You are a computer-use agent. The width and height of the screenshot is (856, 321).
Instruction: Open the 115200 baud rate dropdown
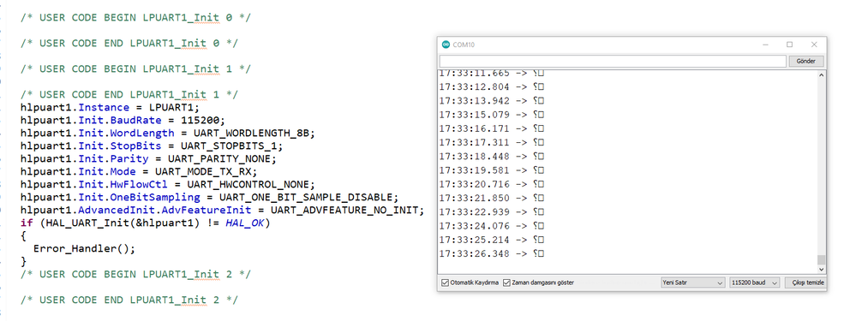[x=754, y=282]
